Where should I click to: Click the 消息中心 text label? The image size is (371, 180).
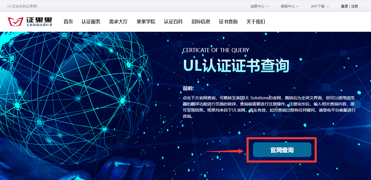pos(257,6)
